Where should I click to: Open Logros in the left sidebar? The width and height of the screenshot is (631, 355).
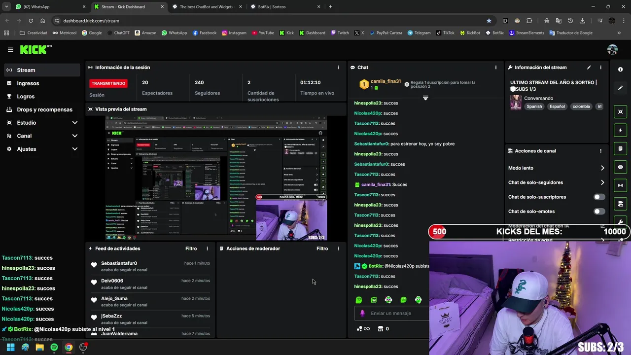[41, 97]
